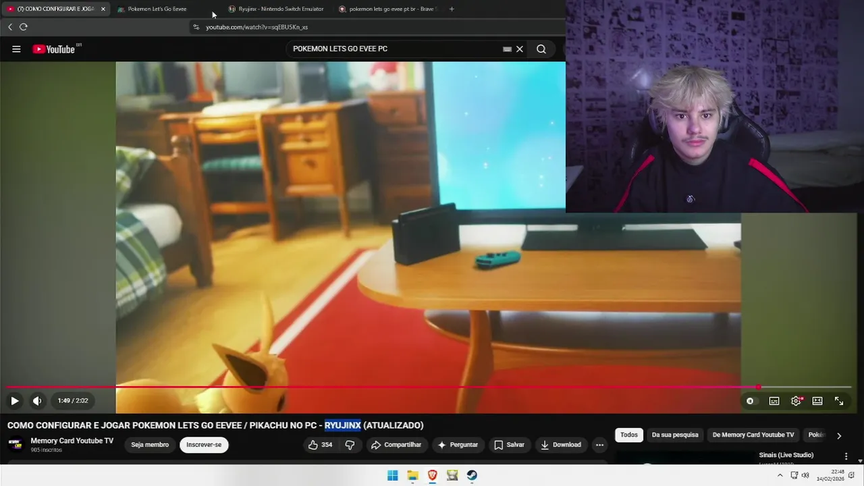Image resolution: width=864 pixels, height=486 pixels.
Task: Open the on-screen keyboard icon in search box
Action: point(507,49)
